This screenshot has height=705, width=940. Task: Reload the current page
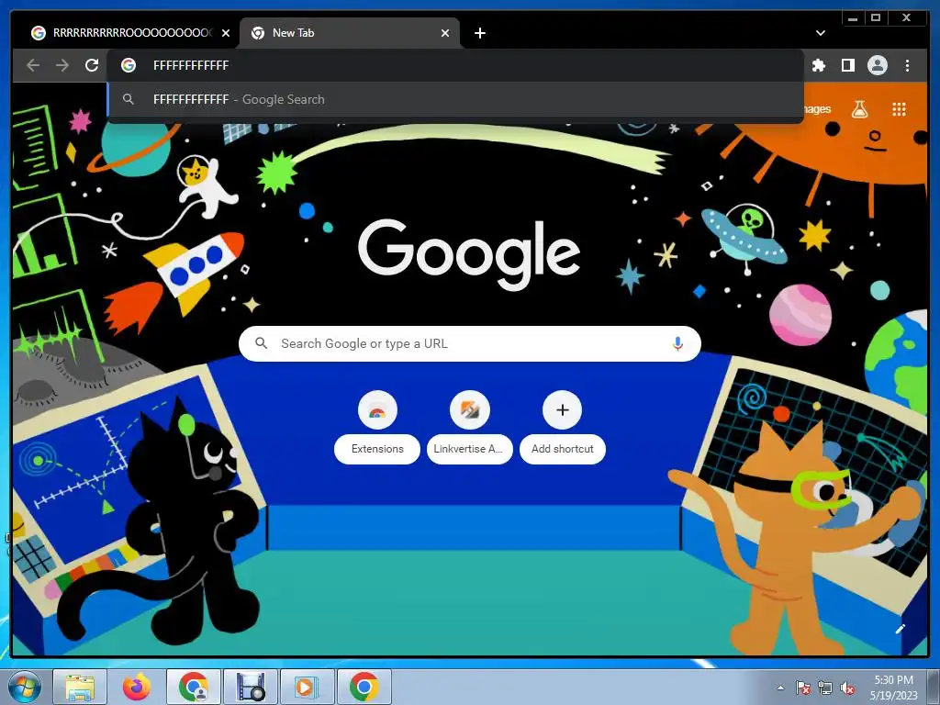(92, 65)
